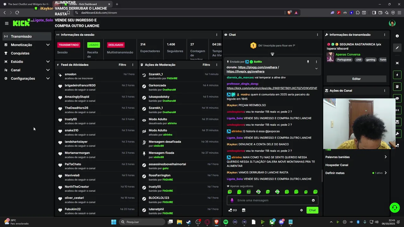This screenshot has width=404, height=227.
Task: Expand the Canal sidebar section
Action: (48, 70)
